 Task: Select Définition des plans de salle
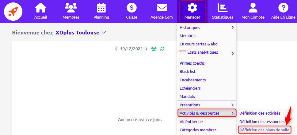click(264, 130)
